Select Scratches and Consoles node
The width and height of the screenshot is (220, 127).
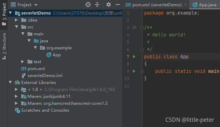pos(45,110)
